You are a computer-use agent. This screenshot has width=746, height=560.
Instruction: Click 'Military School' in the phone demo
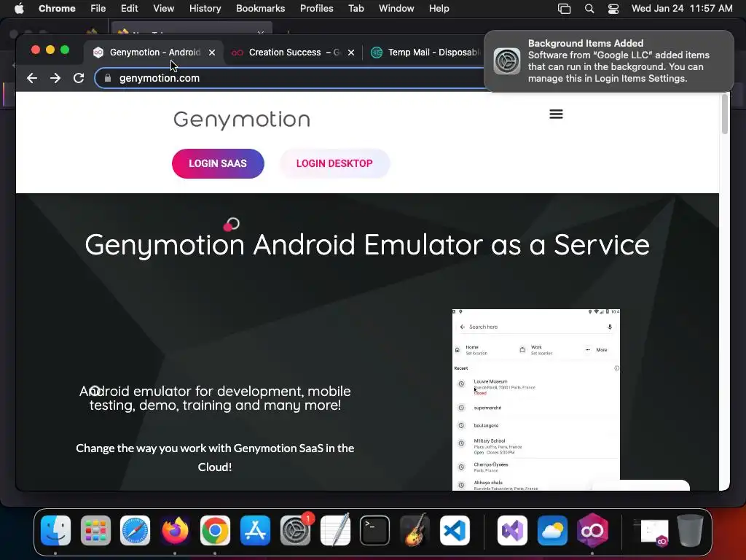(490, 441)
